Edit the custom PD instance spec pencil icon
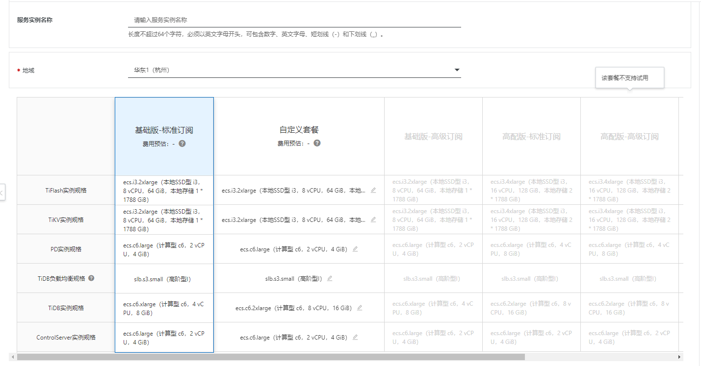Screen dimensions: 701x366 pyautogui.click(x=355, y=249)
